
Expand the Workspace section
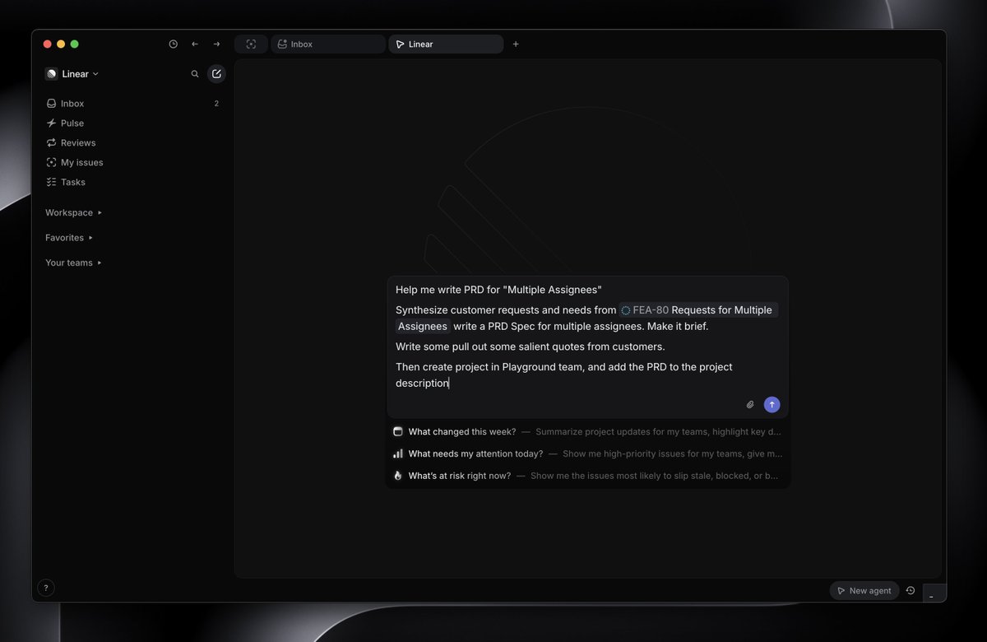pyautogui.click(x=73, y=212)
